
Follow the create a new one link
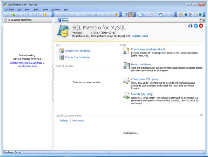(x=27, y=66)
